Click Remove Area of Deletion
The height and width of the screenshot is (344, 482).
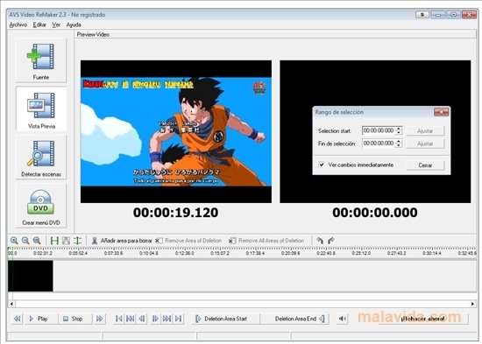click(x=188, y=241)
